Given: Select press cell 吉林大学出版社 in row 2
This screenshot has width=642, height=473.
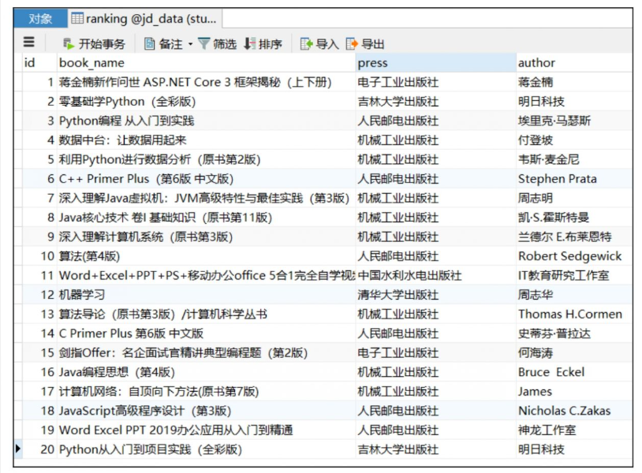Looking at the screenshot, I should (x=435, y=102).
